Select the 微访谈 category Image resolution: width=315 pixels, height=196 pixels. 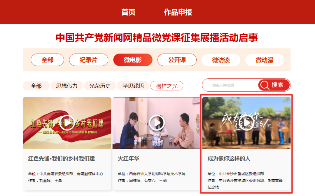pyautogui.click(x=221, y=60)
